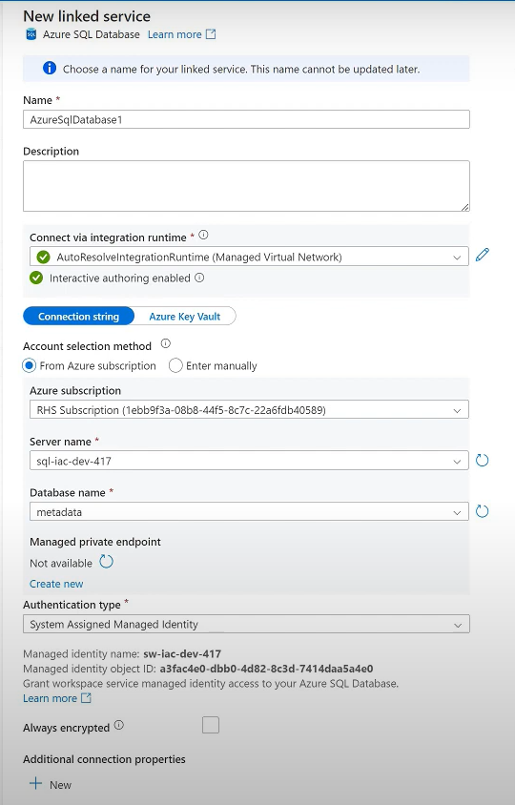This screenshot has height=805, width=515.
Task: Enable the Always encrypted checkbox
Action: click(211, 725)
